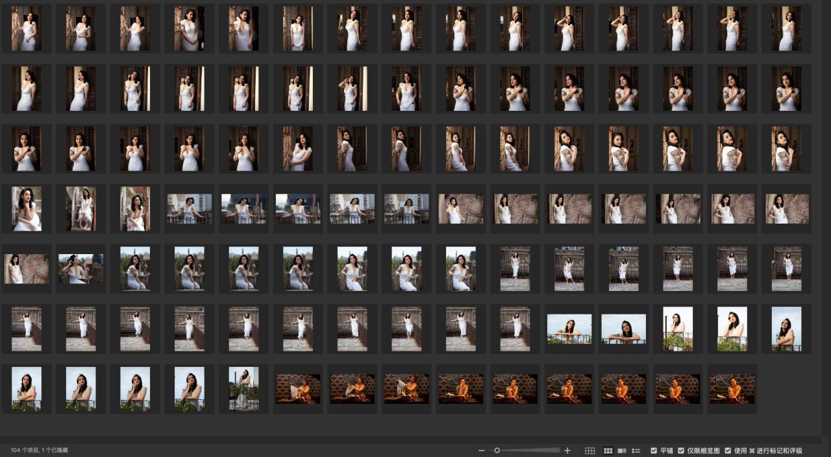Screen dimensions: 831x457
Task: Switch to thumbnail grid view
Action: point(608,451)
